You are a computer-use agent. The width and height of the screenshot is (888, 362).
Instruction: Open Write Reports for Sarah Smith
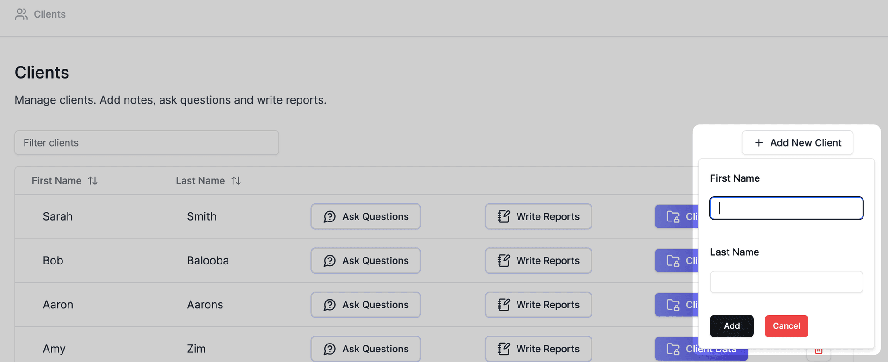(x=538, y=217)
